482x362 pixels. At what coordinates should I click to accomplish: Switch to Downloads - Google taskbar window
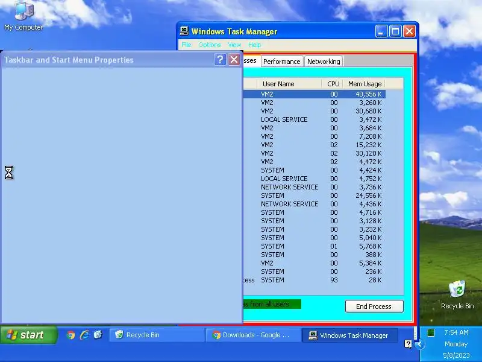pyautogui.click(x=253, y=335)
